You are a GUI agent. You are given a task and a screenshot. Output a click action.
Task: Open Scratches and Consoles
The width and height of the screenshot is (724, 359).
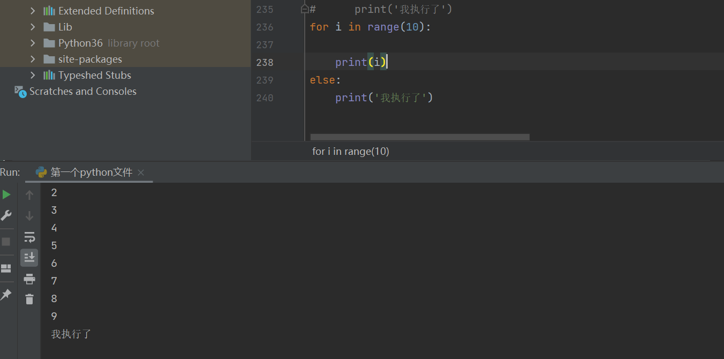[83, 91]
